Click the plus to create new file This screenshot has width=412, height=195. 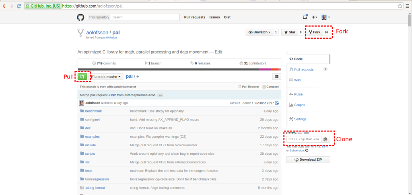(x=138, y=77)
